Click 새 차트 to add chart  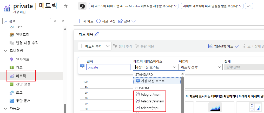click(85, 21)
